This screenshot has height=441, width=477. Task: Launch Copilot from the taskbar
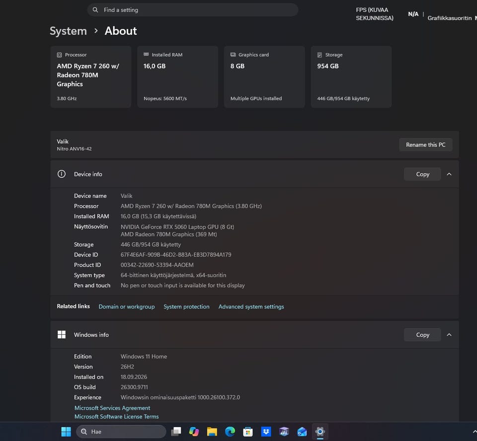[194, 432]
